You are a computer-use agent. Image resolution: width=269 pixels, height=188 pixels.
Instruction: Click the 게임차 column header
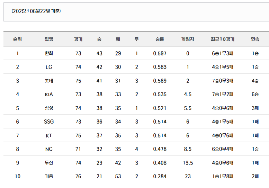tap(188, 39)
